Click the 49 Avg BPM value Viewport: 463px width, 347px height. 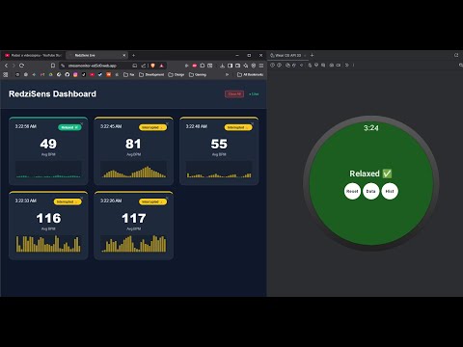pyautogui.click(x=48, y=144)
